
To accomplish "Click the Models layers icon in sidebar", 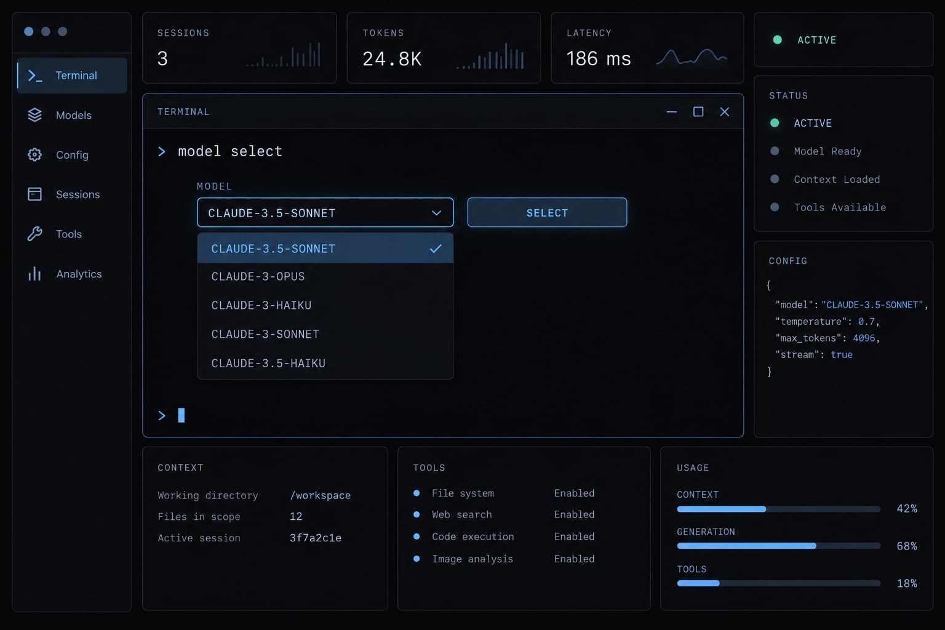I will [x=35, y=115].
